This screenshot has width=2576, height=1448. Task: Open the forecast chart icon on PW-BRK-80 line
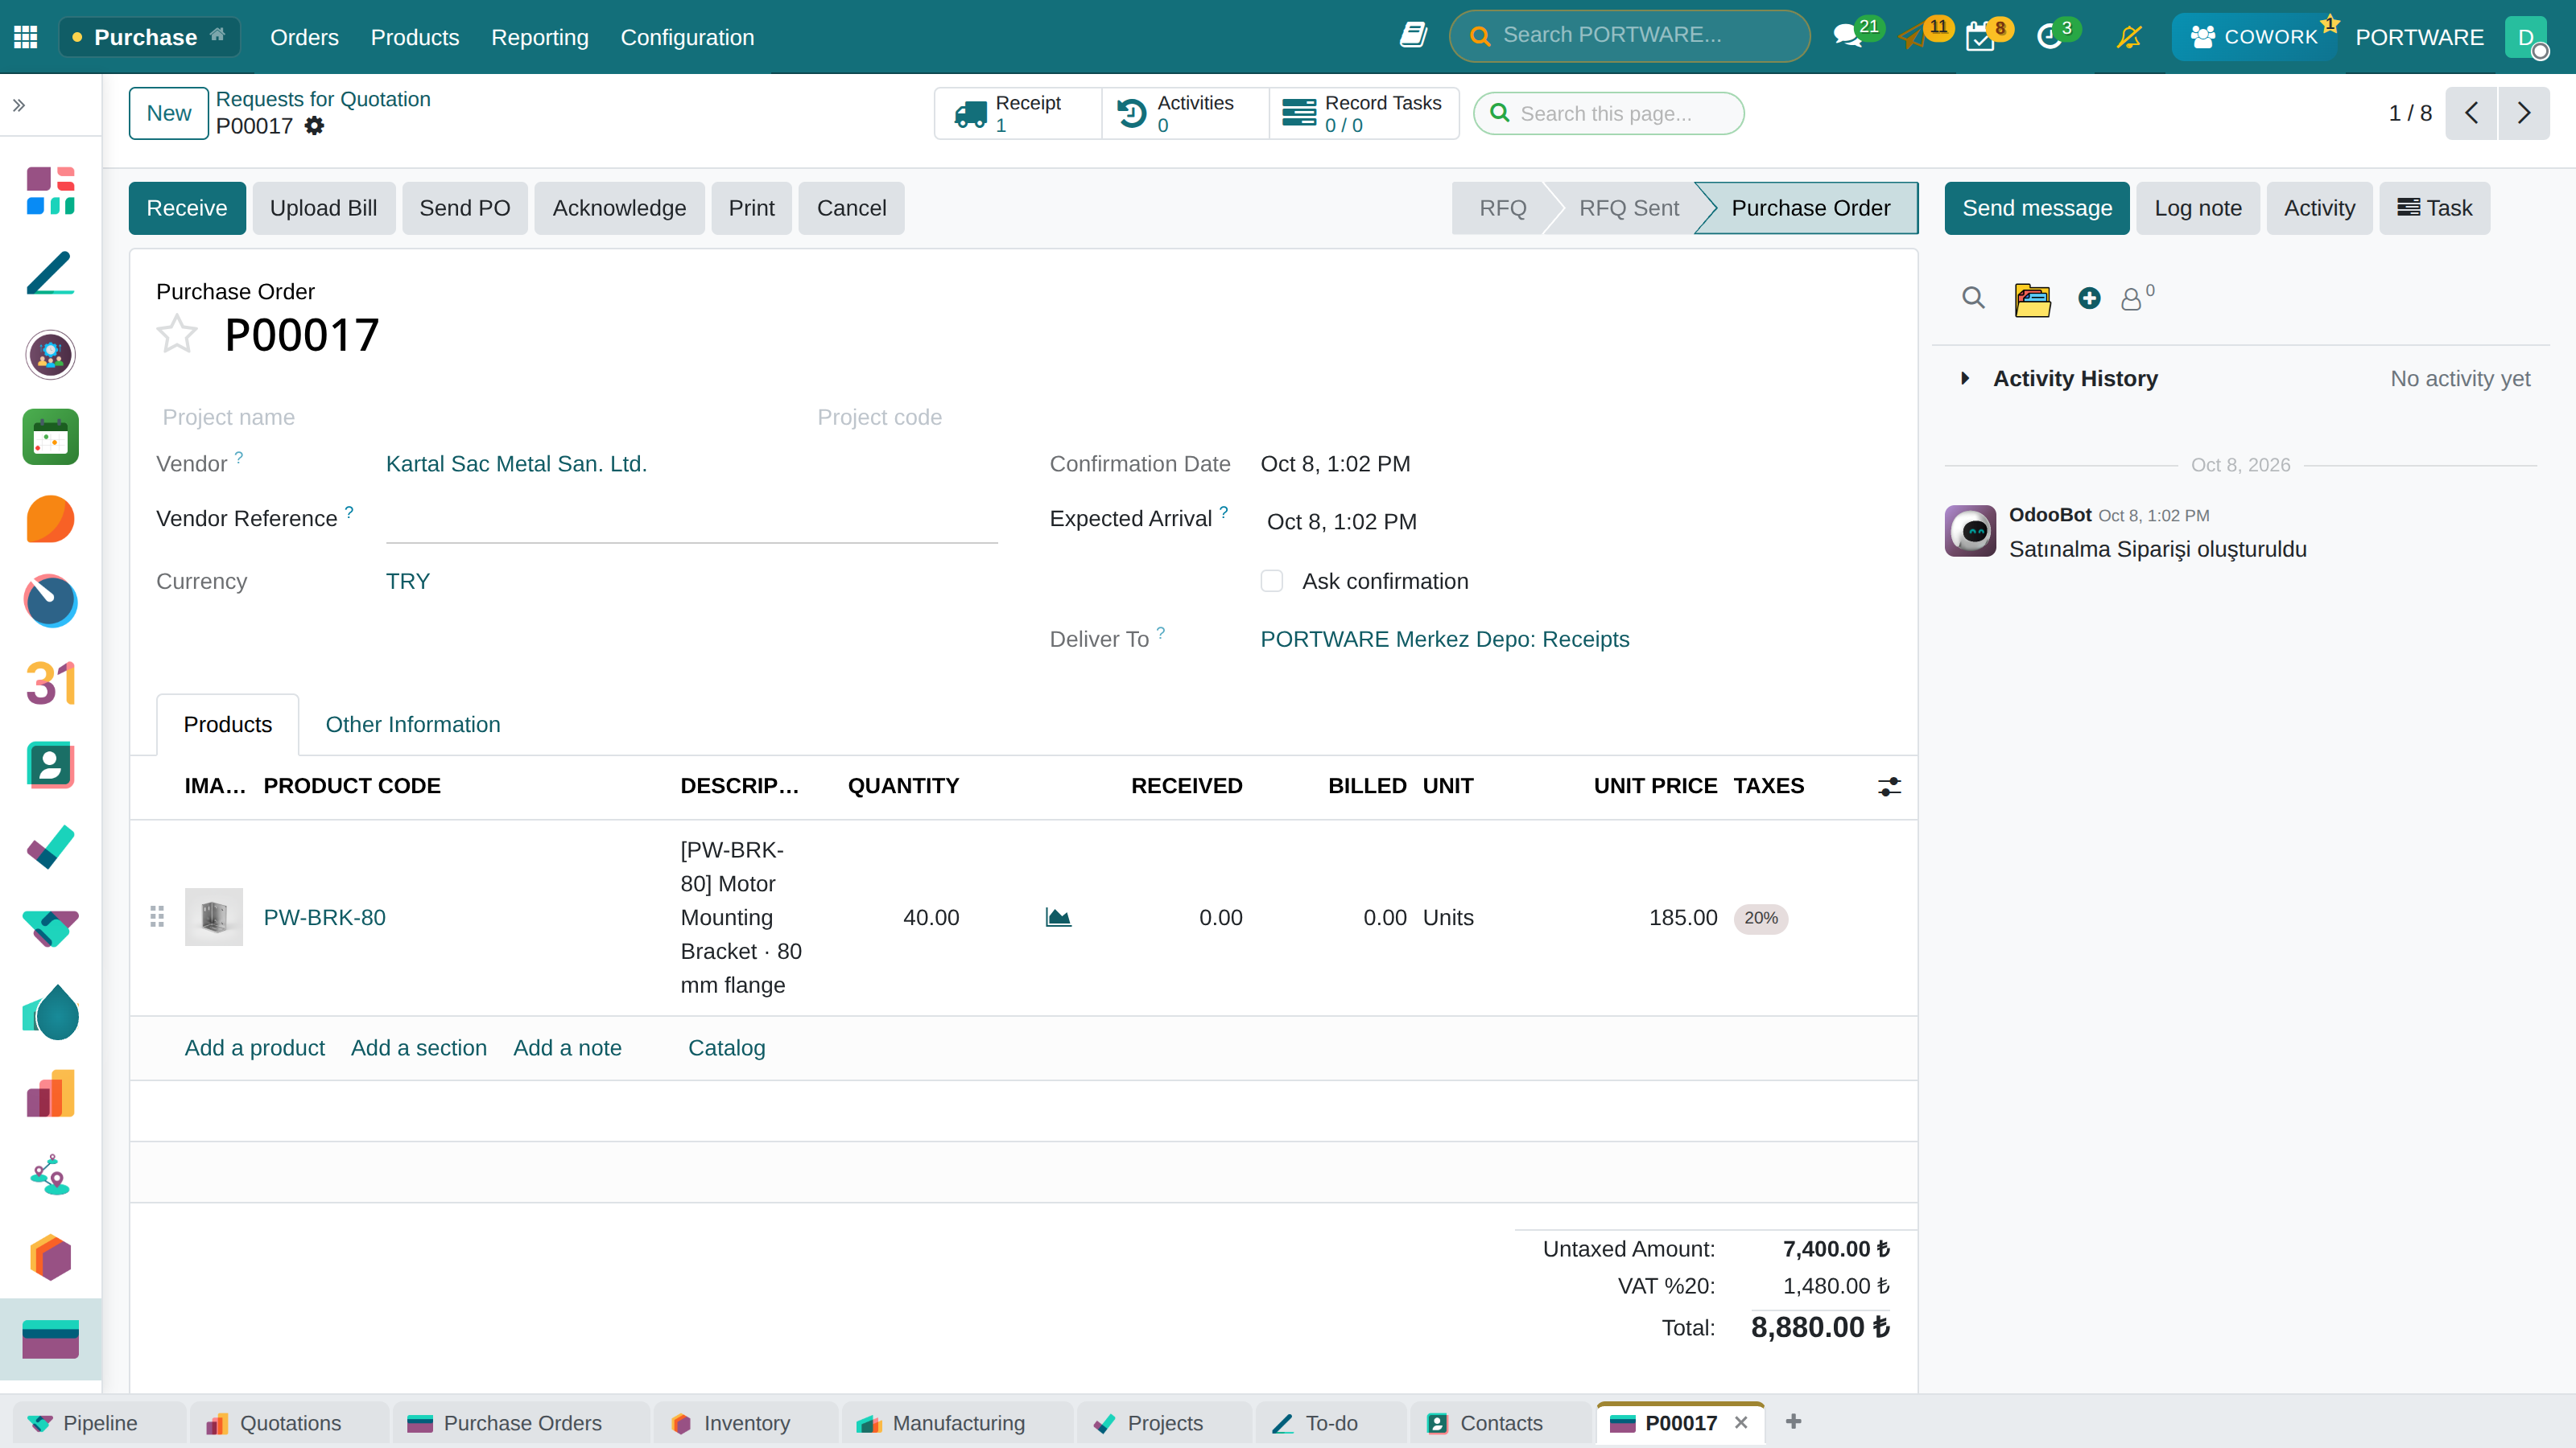(1058, 917)
